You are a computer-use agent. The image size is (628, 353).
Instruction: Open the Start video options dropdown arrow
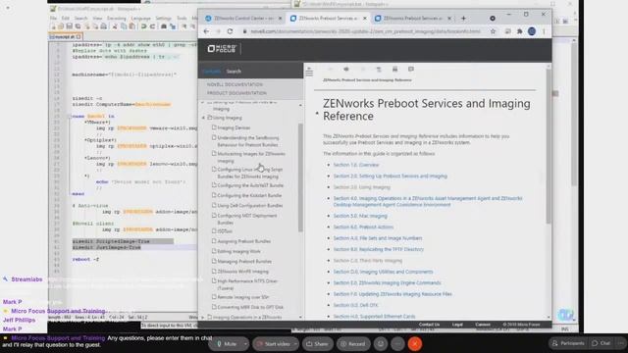[295, 344]
